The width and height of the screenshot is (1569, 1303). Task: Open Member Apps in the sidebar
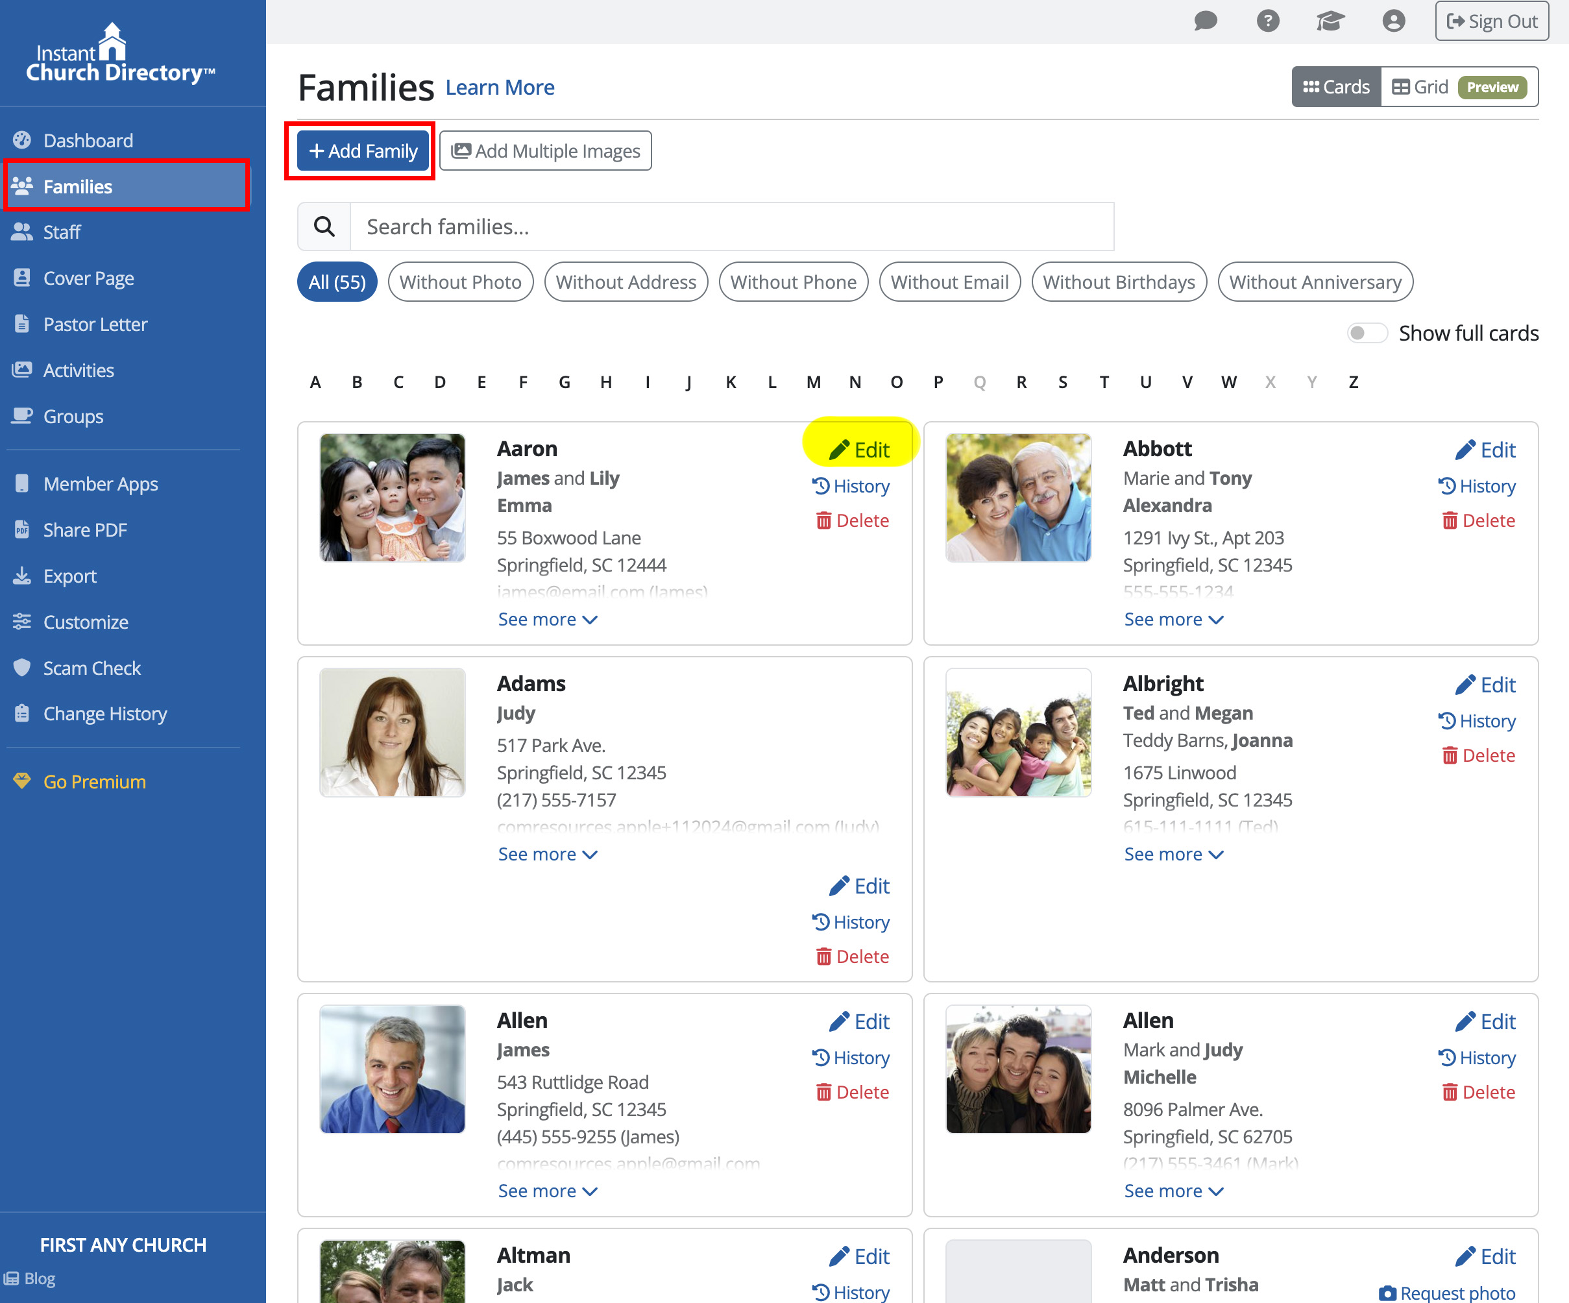click(100, 483)
